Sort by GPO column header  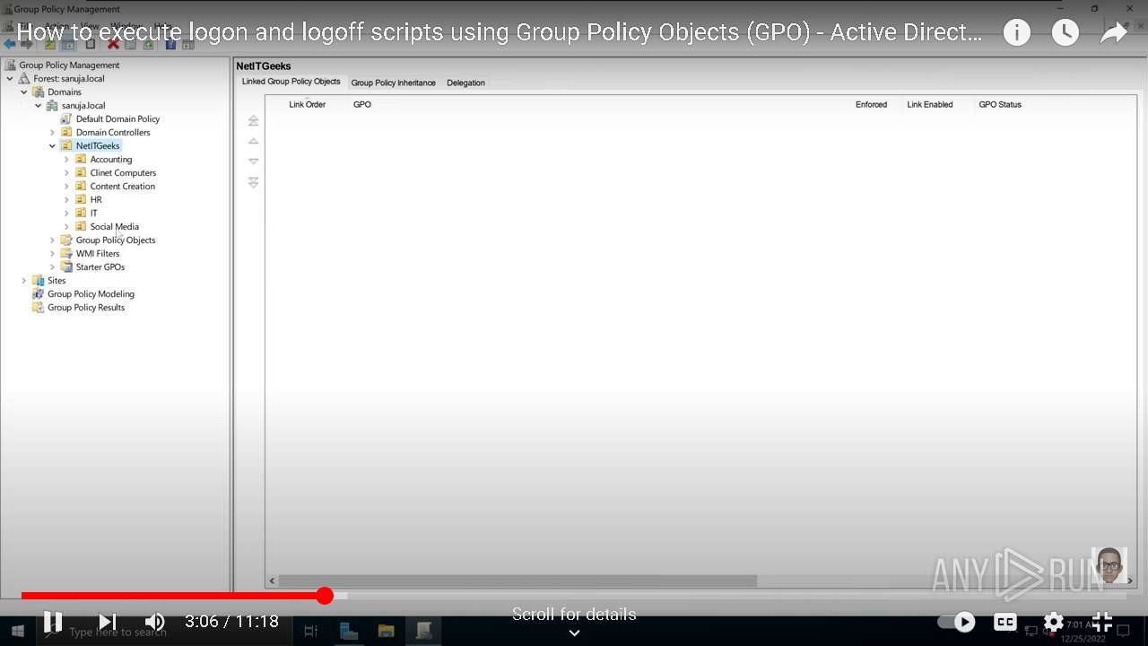(362, 105)
